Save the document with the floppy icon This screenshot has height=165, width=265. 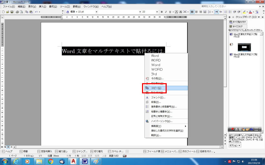click(12, 12)
